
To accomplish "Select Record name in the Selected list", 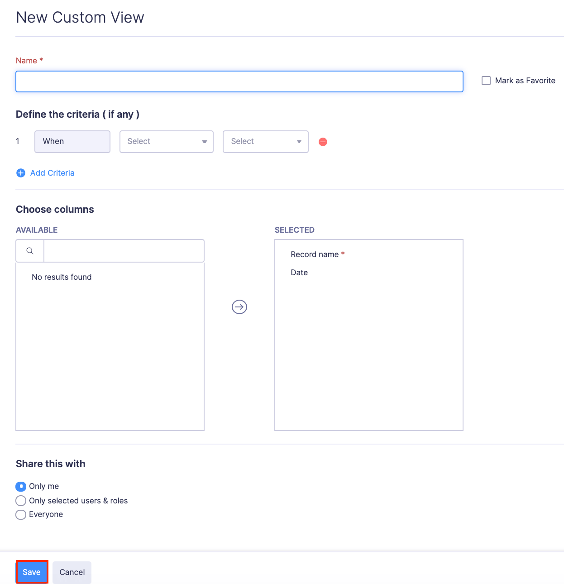I will (x=315, y=254).
